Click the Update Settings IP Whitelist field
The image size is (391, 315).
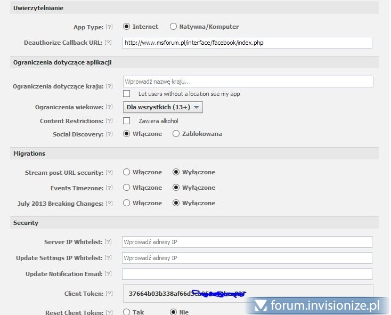pyautogui.click(x=247, y=258)
